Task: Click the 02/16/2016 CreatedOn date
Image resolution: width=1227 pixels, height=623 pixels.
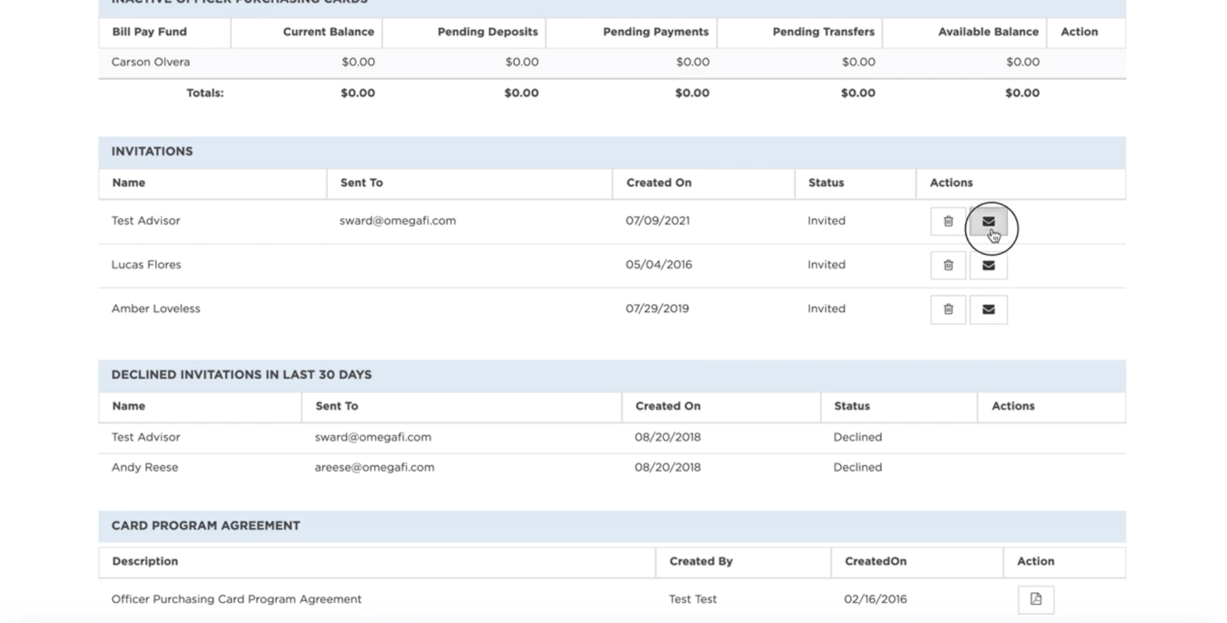Action: click(x=875, y=599)
